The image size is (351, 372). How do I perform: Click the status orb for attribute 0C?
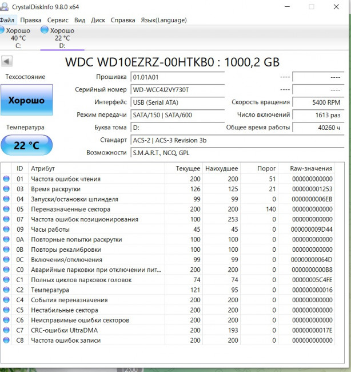click(6, 259)
